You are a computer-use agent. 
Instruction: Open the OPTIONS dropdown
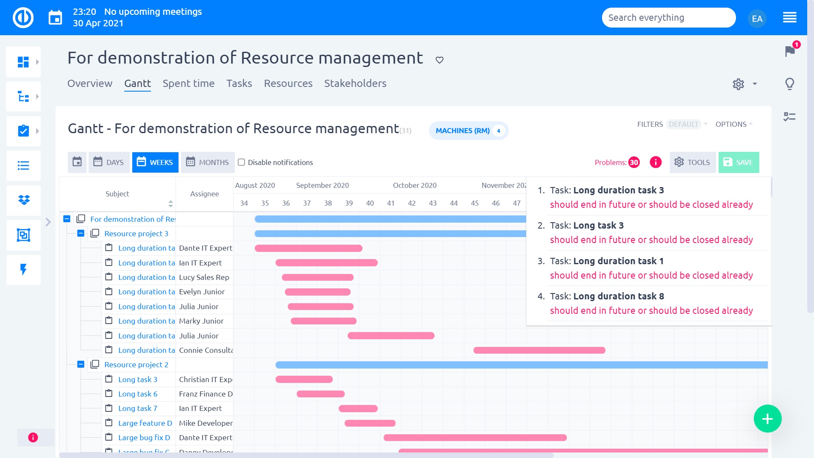[x=734, y=124]
